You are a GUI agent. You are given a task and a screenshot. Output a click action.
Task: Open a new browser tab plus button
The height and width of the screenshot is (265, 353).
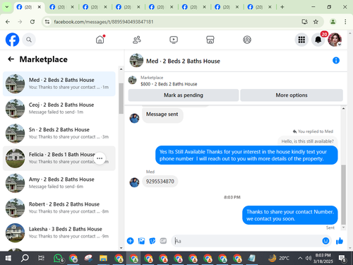point(282,7)
